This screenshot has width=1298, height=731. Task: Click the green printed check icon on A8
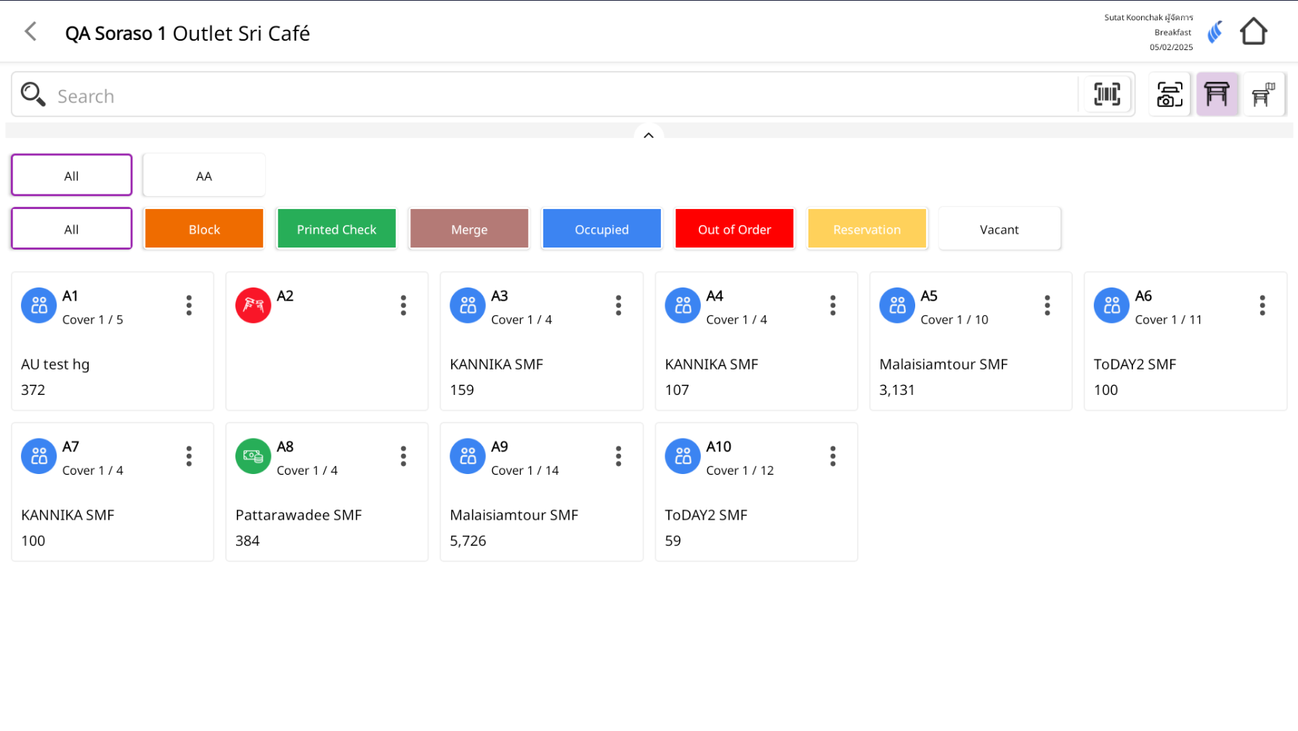(x=253, y=457)
